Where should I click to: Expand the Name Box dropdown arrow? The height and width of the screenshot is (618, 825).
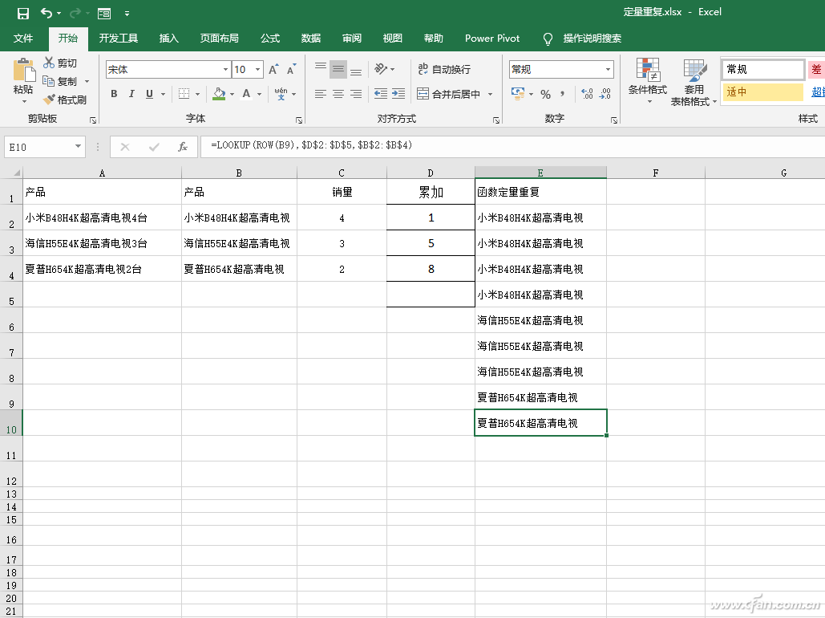pyautogui.click(x=78, y=146)
